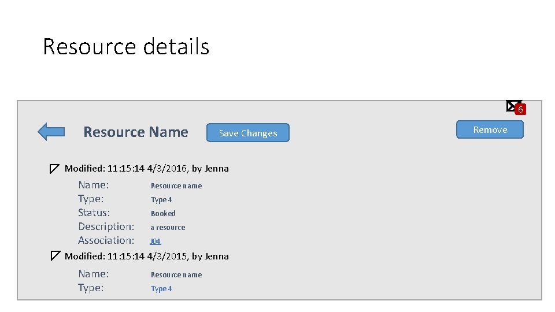Collapse the 4/3/2016 modification entry triangle

point(54,169)
